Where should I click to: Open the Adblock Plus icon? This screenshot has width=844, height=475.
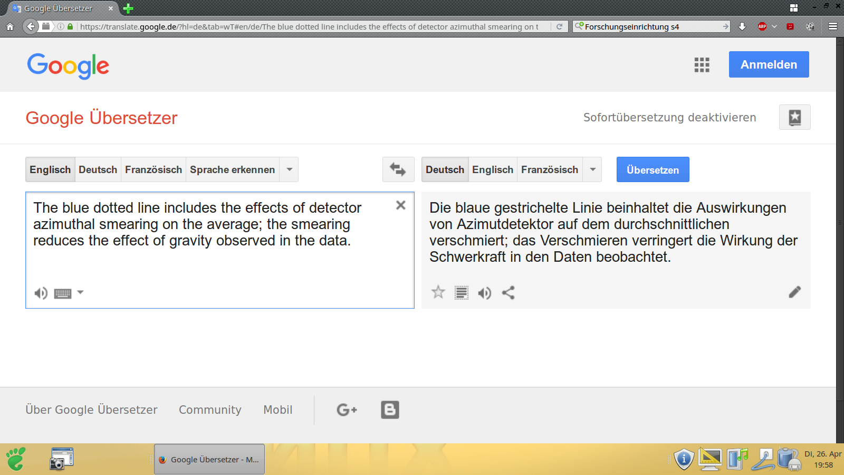[x=762, y=26]
